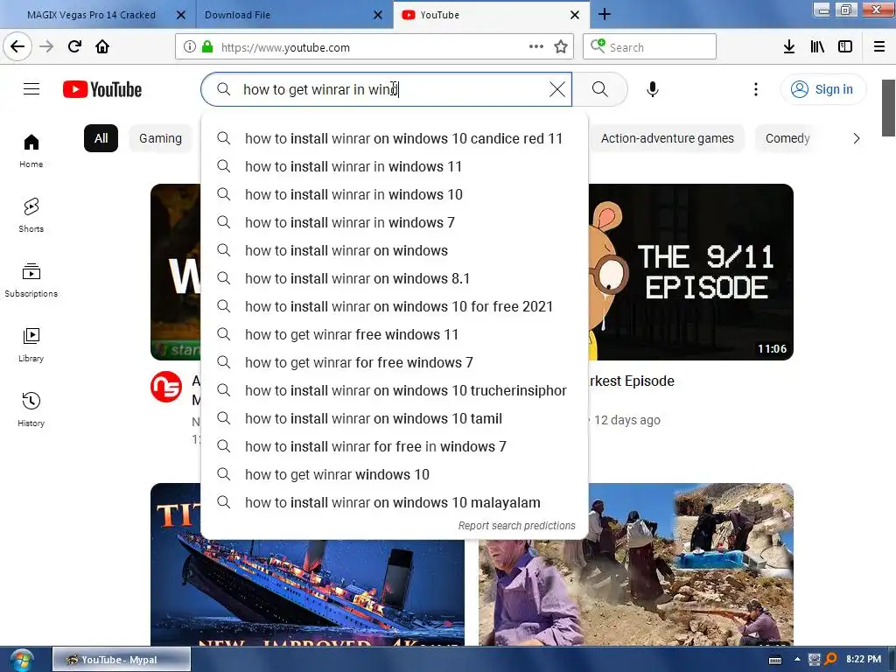This screenshot has width=896, height=672.
Task: Open YouTube settings three-dot menu
Action: click(755, 89)
